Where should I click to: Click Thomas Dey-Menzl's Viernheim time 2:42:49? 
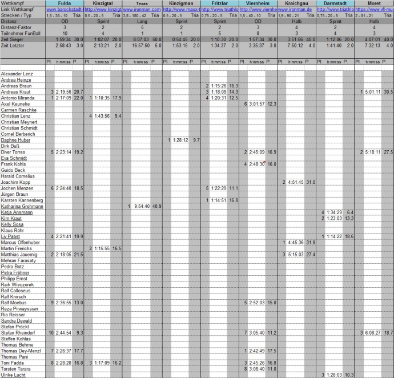click(x=257, y=351)
